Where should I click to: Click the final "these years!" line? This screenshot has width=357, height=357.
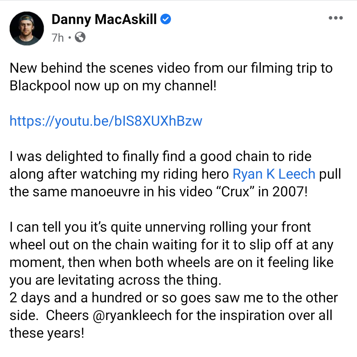point(47,333)
